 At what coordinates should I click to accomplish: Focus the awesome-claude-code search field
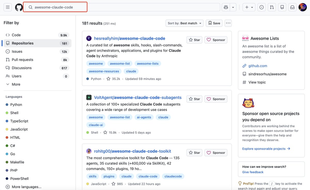pyautogui.click(x=123, y=7)
